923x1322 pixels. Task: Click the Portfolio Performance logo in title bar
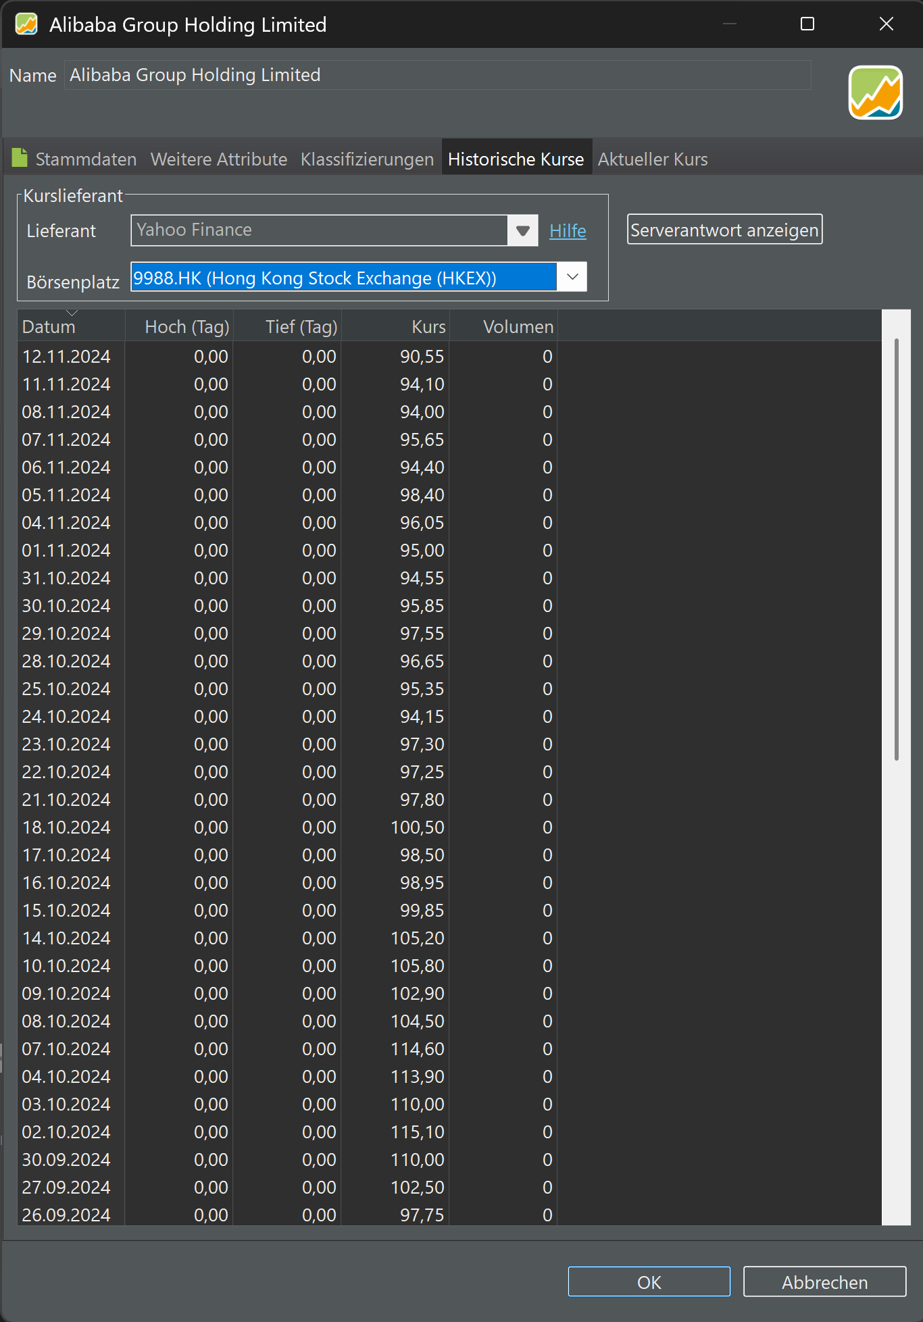[x=26, y=24]
